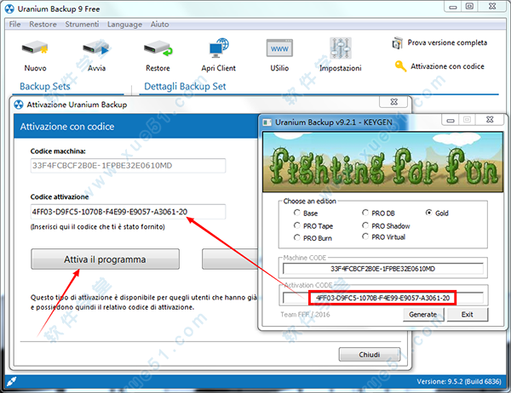
Task: Start backup with the Avvia icon
Action: pos(95,48)
